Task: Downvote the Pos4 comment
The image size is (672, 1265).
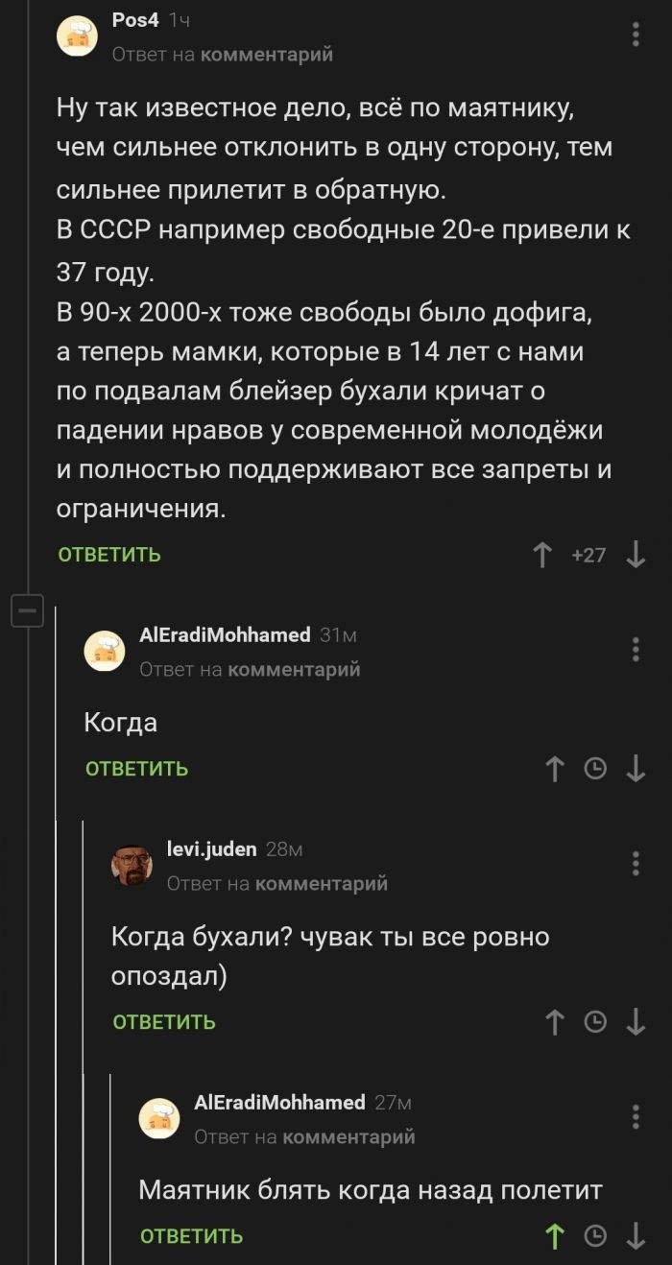Action: point(635,555)
